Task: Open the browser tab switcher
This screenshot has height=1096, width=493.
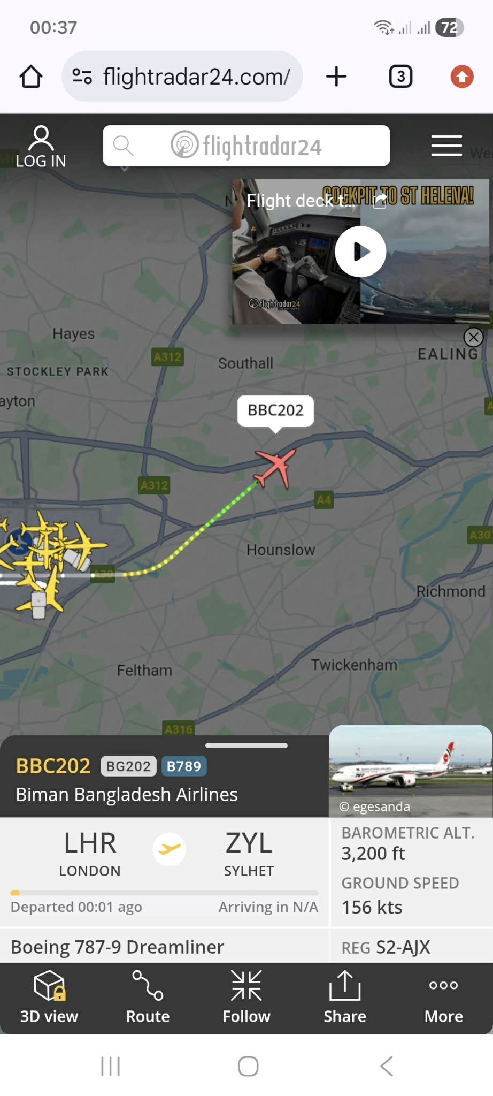Action: [400, 77]
